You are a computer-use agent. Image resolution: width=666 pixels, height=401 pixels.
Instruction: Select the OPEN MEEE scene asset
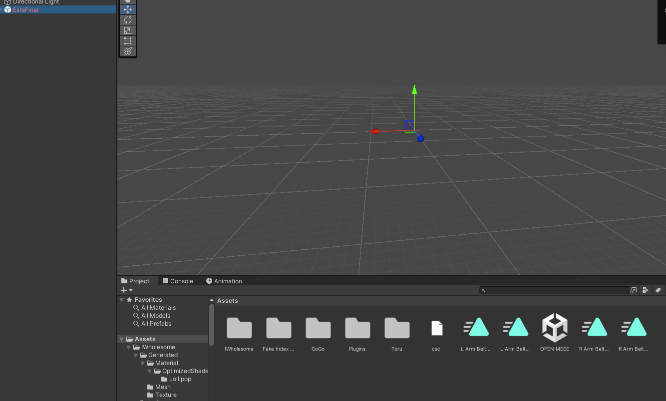point(555,332)
